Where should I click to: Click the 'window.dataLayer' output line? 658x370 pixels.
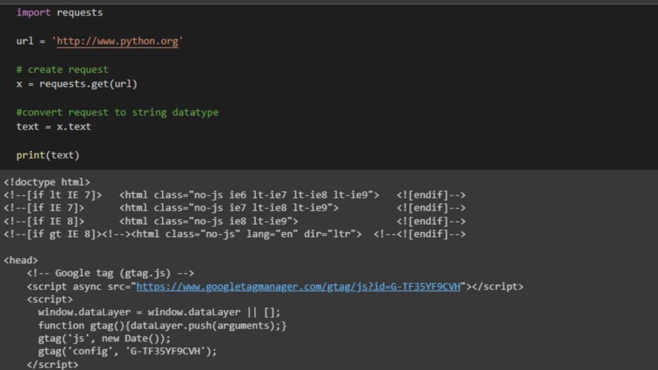[159, 313]
